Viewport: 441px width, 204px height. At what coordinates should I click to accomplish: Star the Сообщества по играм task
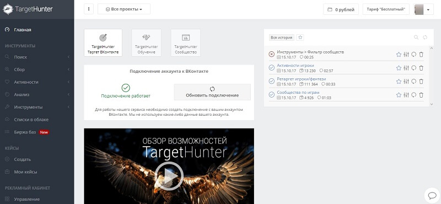tap(399, 95)
